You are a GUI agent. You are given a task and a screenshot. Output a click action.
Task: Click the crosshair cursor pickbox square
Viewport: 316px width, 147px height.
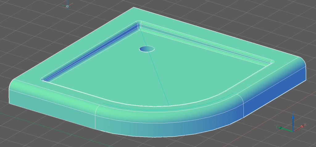click(x=67, y=6)
